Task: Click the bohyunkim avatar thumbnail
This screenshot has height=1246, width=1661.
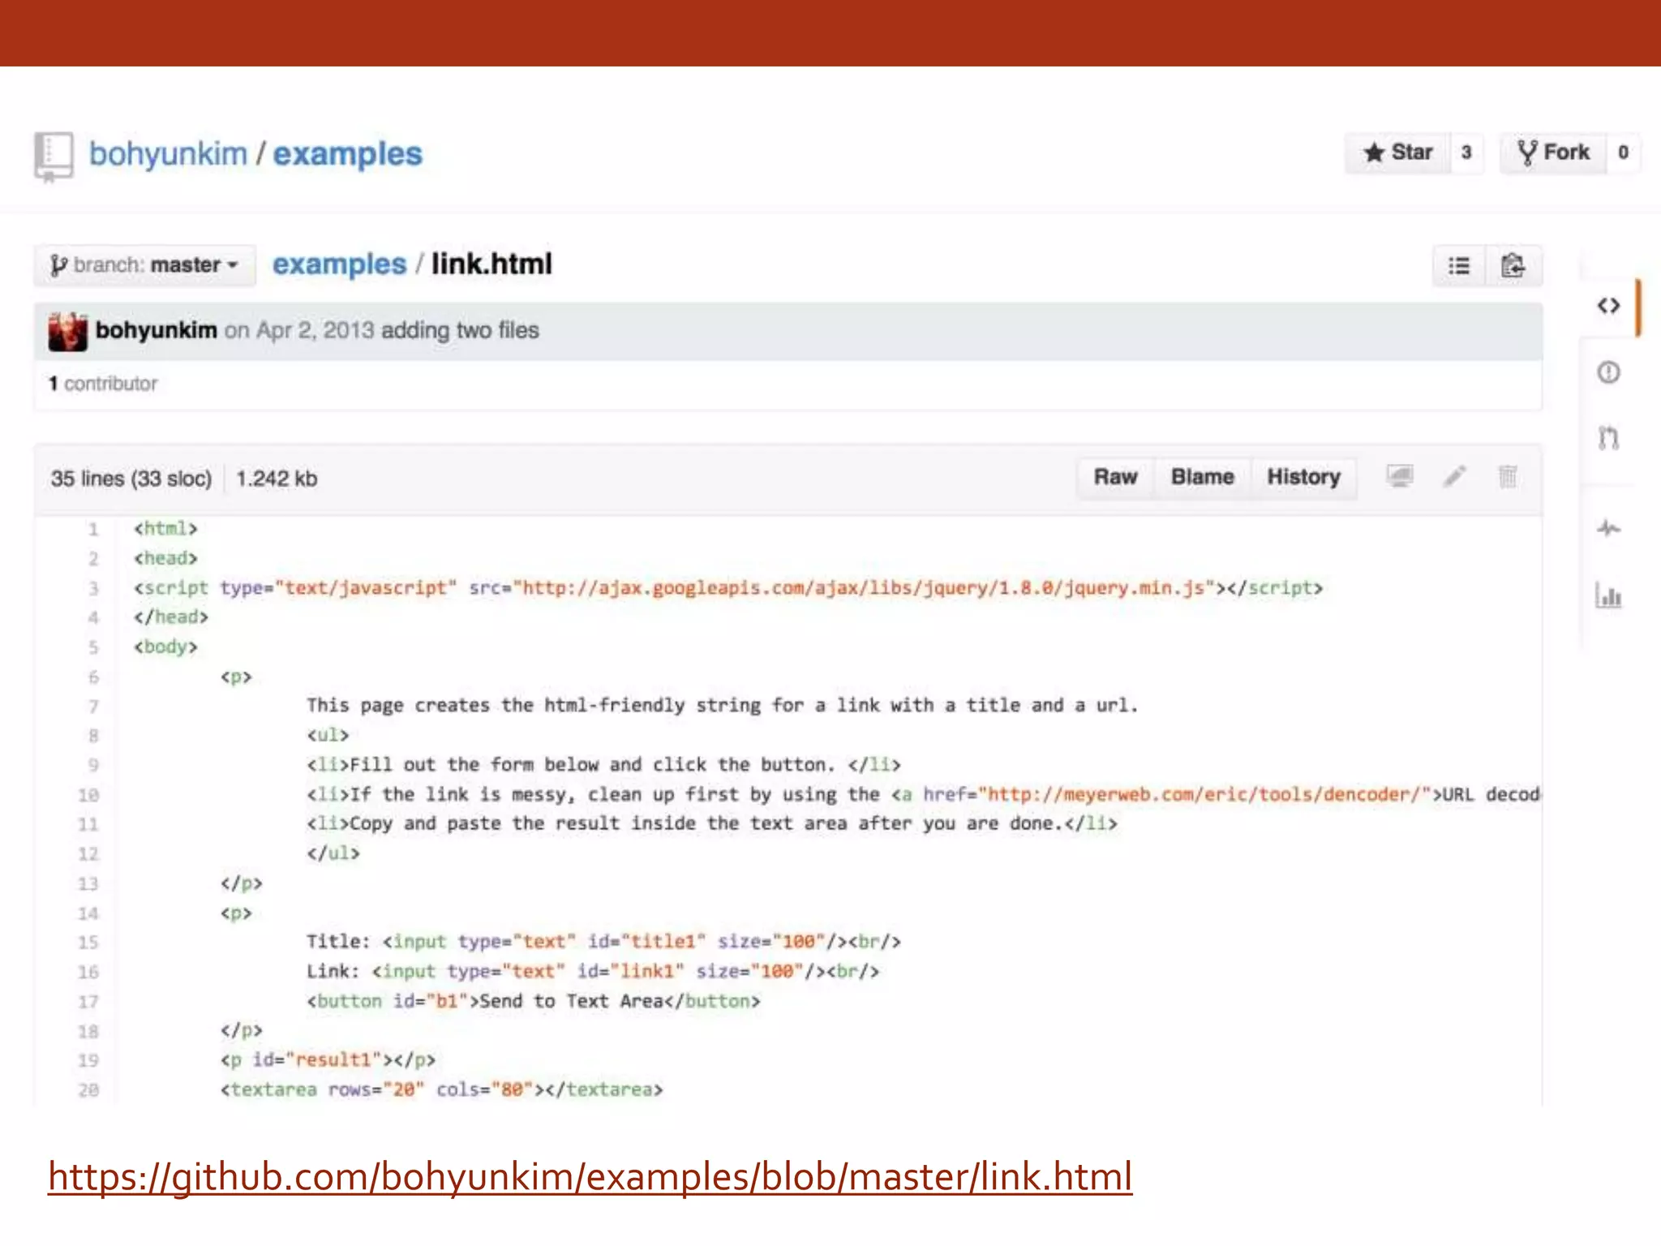Action: coord(67,331)
